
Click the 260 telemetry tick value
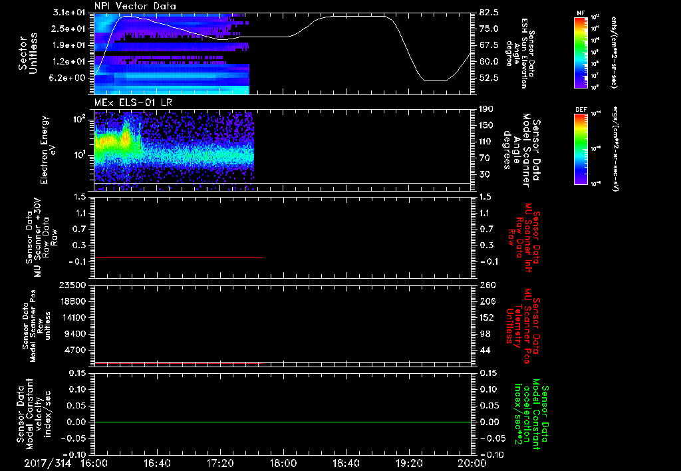pos(487,285)
